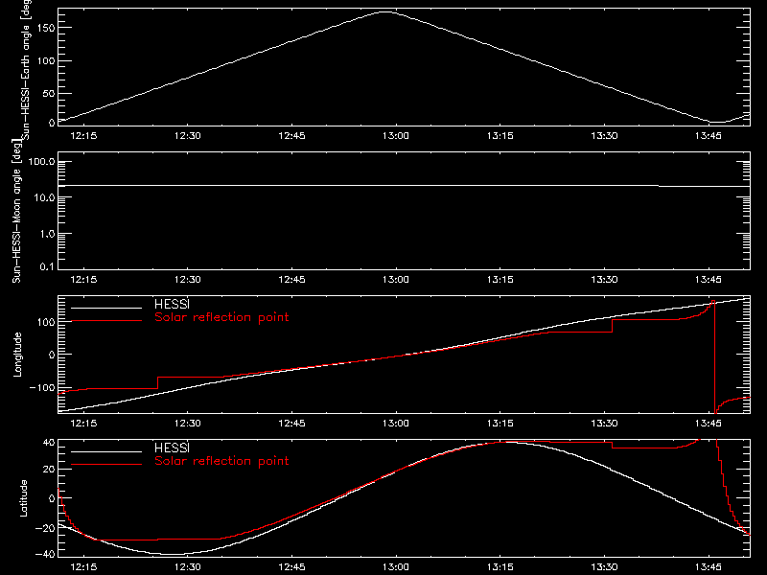Click 13:30 time label below Earth angle plot
767x575 pixels.
(604, 136)
